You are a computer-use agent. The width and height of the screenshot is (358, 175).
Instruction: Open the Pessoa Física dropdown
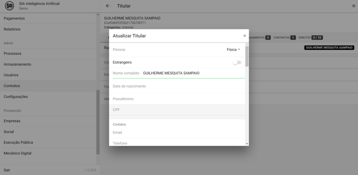point(234,50)
